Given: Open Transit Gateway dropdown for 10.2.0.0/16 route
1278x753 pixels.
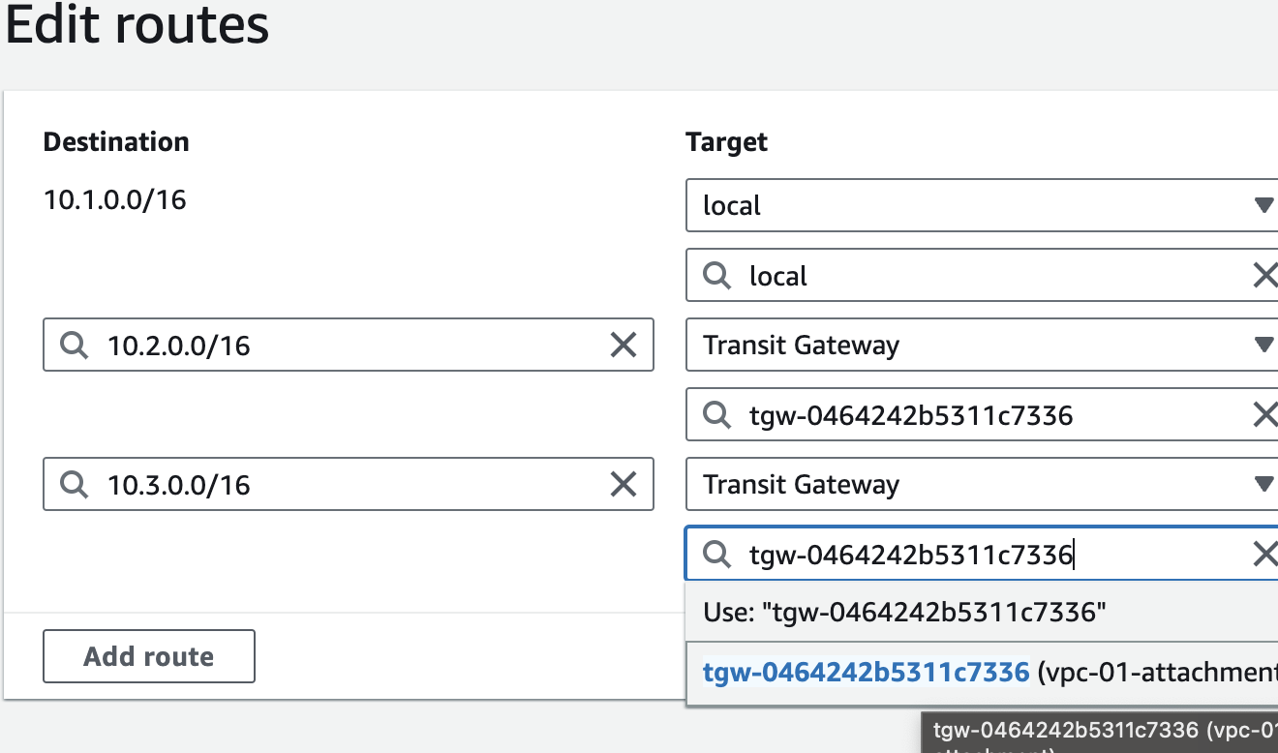Looking at the screenshot, I should [x=1263, y=345].
